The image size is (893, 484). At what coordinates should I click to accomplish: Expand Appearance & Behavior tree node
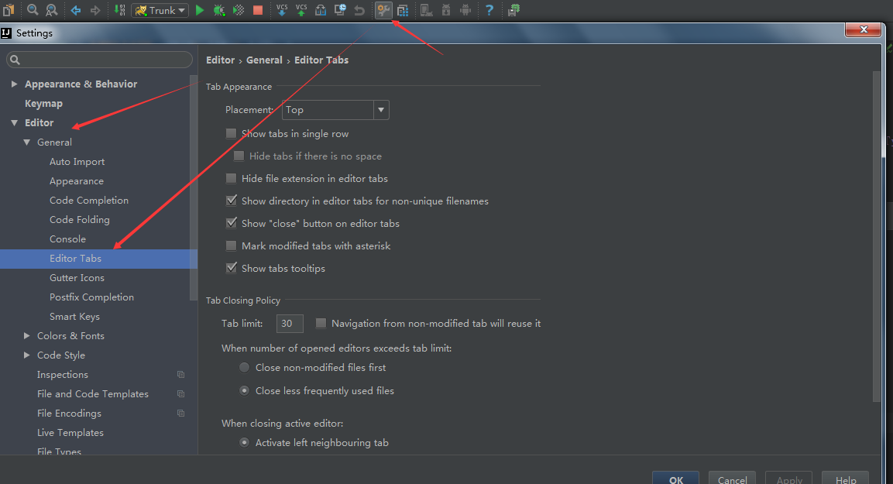pyautogui.click(x=14, y=84)
